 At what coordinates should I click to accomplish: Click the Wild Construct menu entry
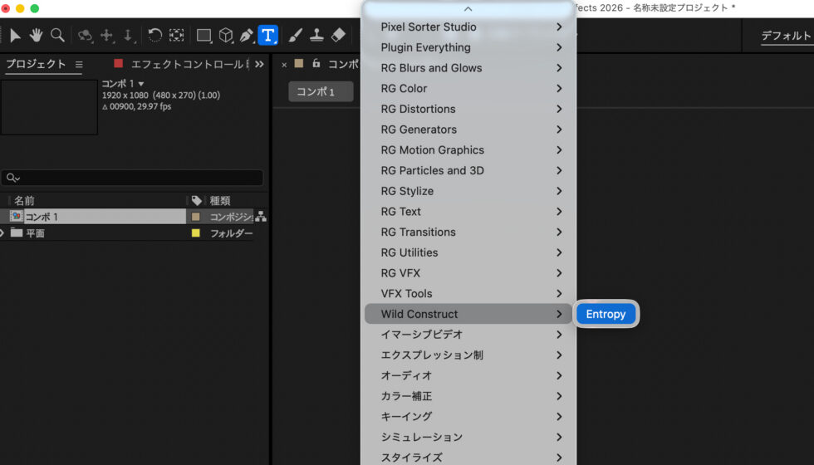(x=468, y=314)
